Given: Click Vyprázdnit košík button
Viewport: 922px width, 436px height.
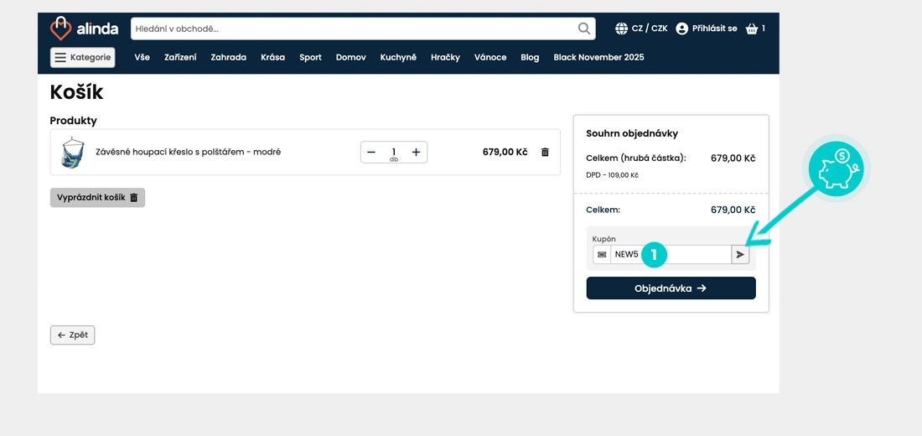Looking at the screenshot, I should pyautogui.click(x=97, y=198).
